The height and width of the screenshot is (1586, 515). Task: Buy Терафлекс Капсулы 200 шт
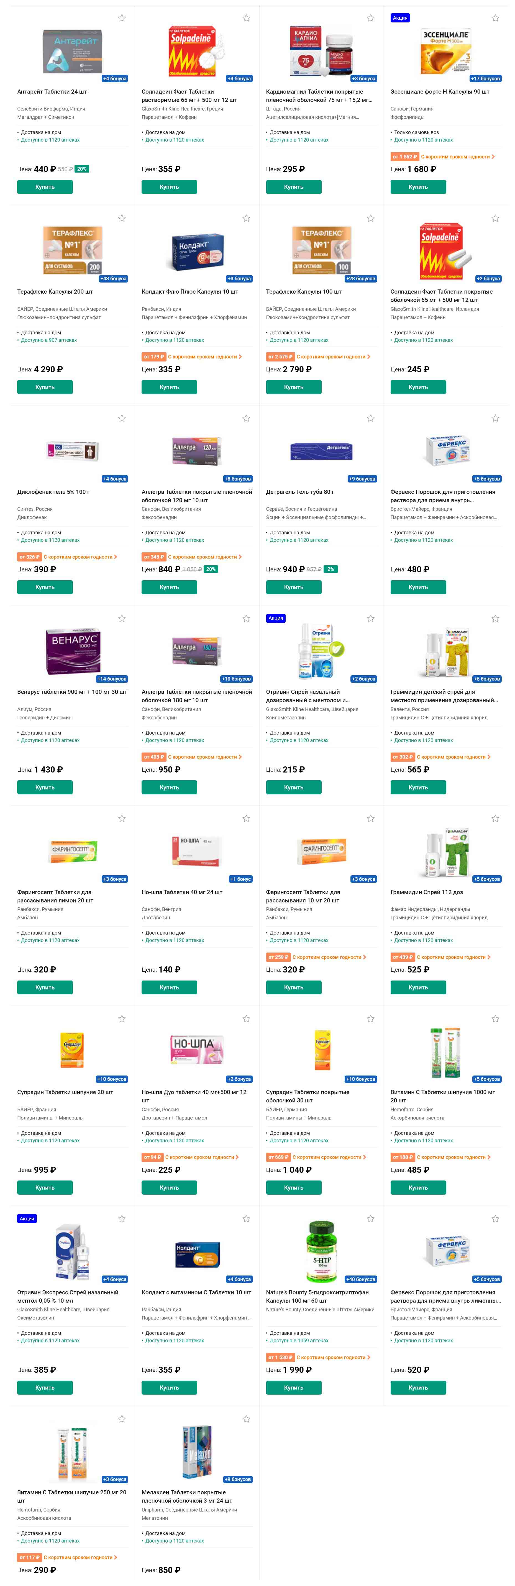click(x=45, y=387)
